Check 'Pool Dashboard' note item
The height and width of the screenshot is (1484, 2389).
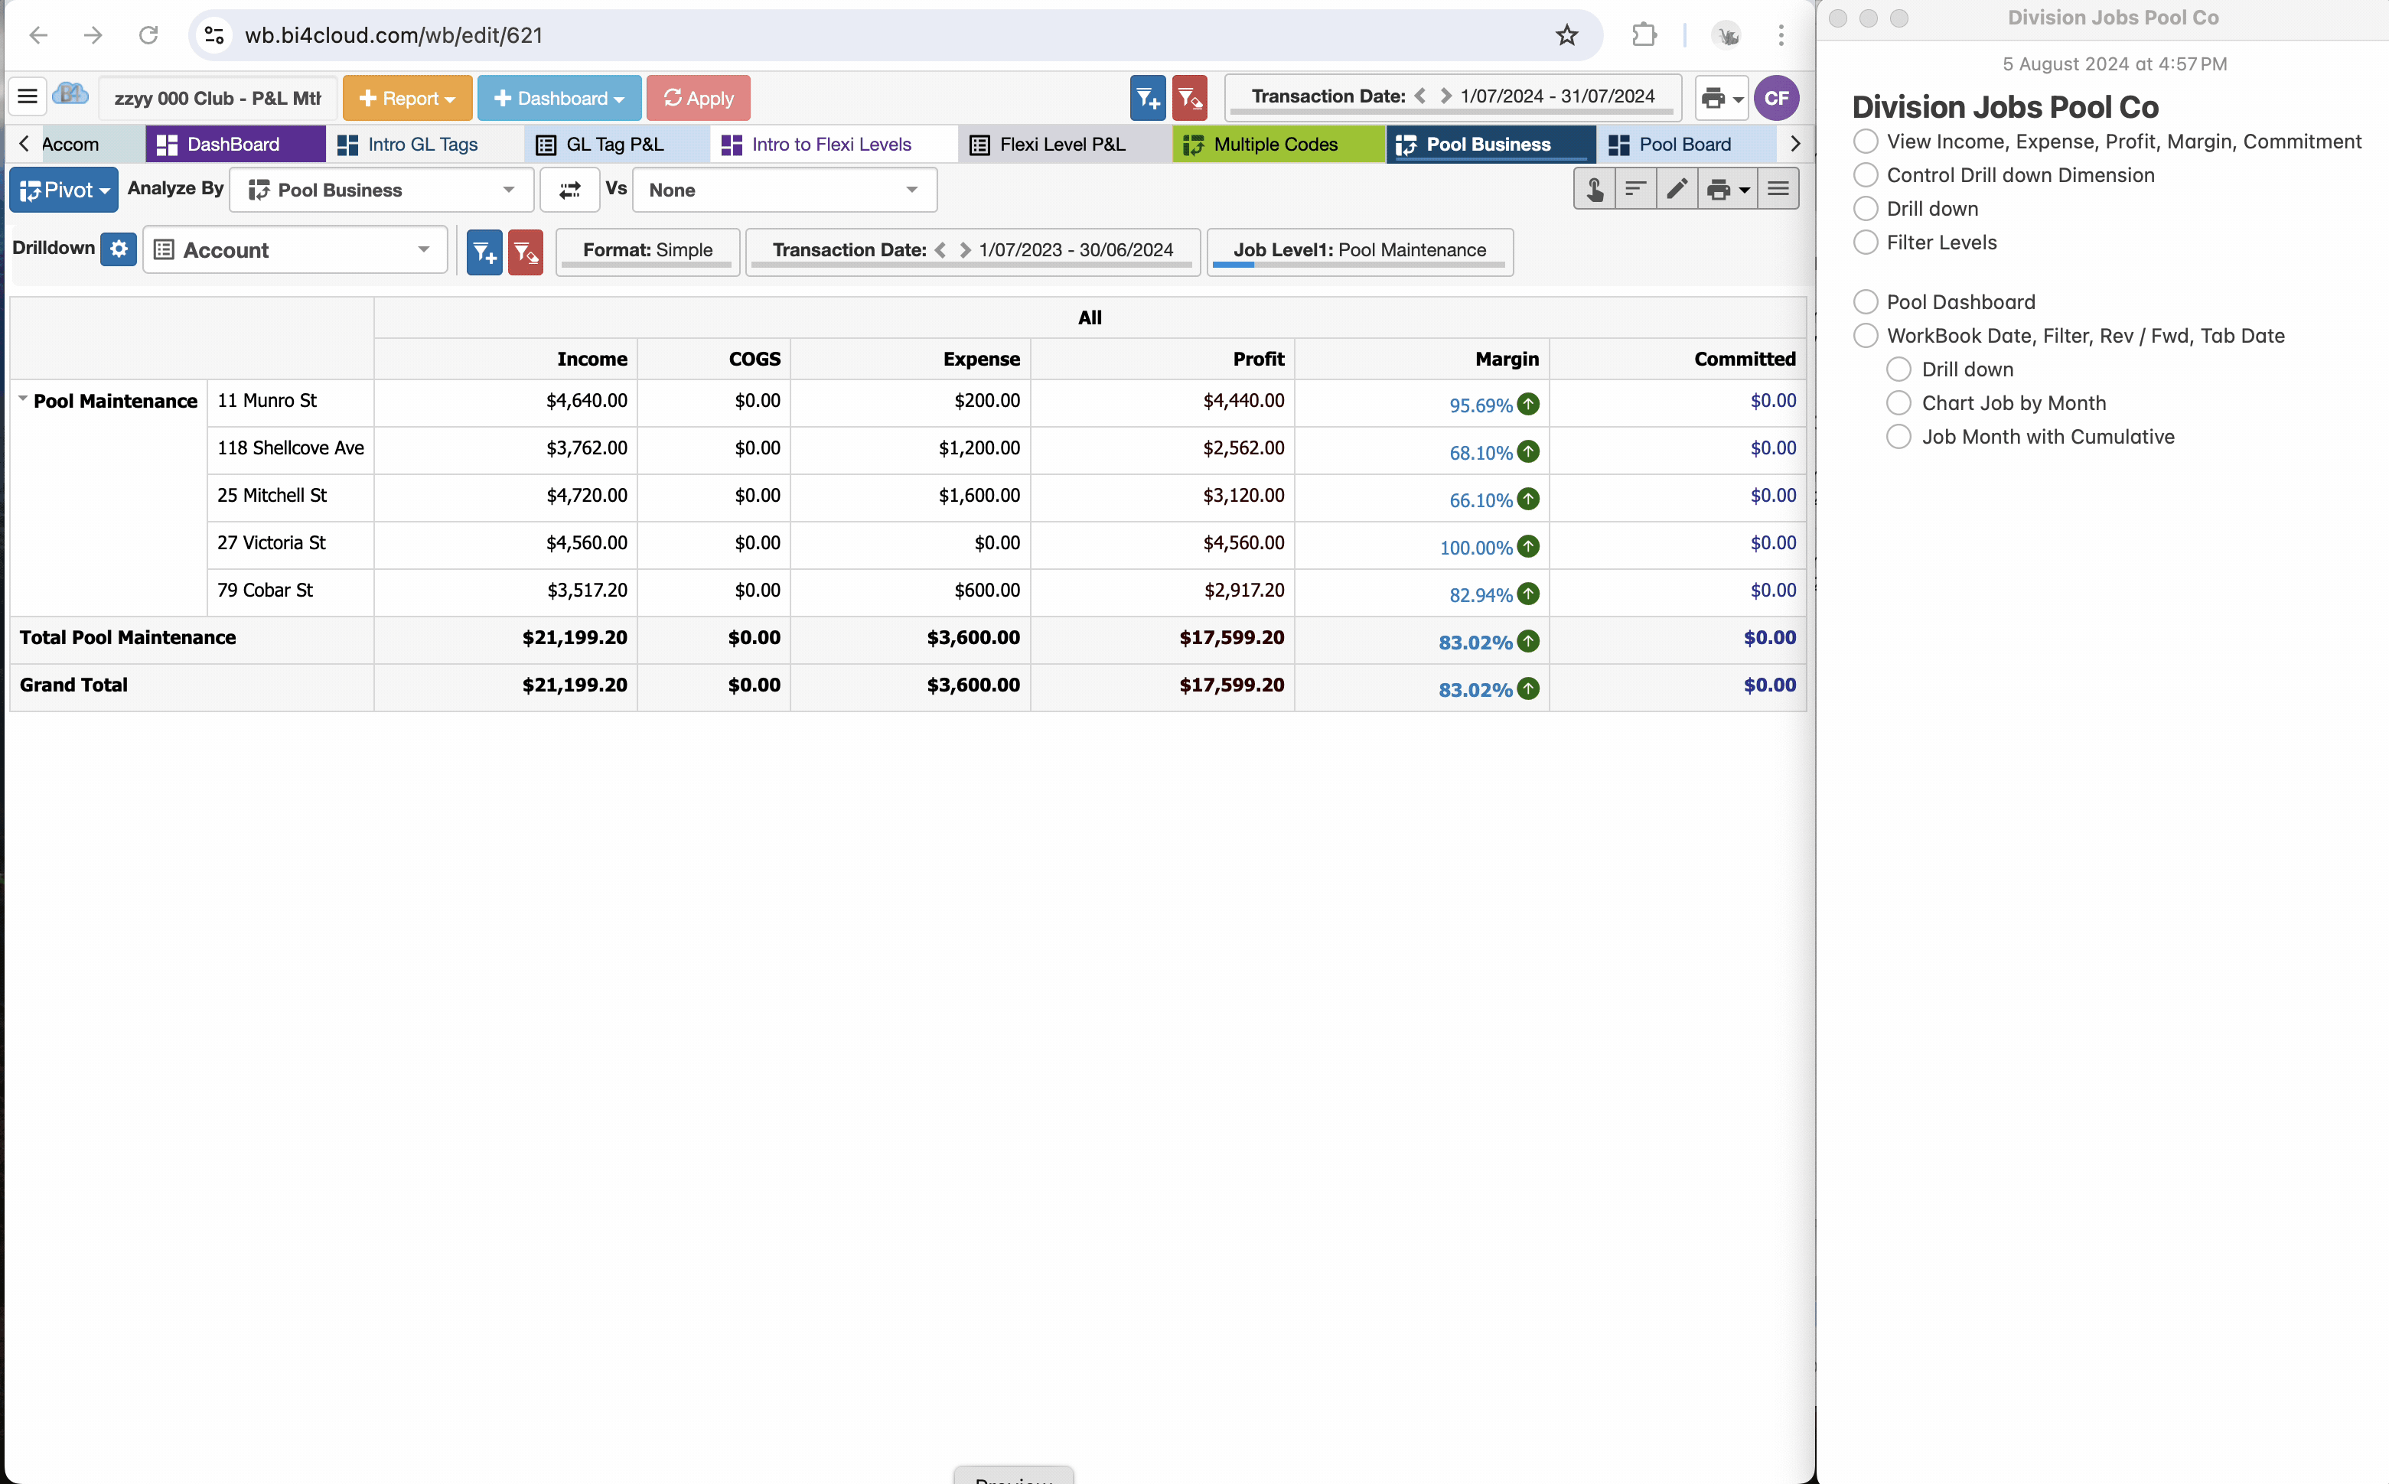[x=1865, y=301]
